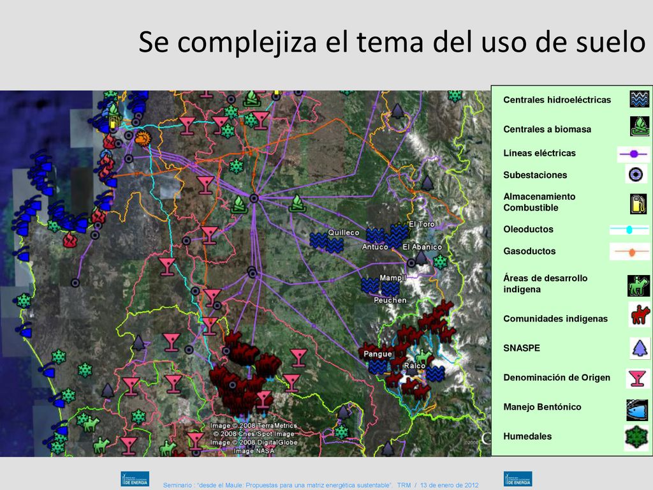Select the Centrales a biomasa flame icon
653x490 pixels.
tap(639, 126)
